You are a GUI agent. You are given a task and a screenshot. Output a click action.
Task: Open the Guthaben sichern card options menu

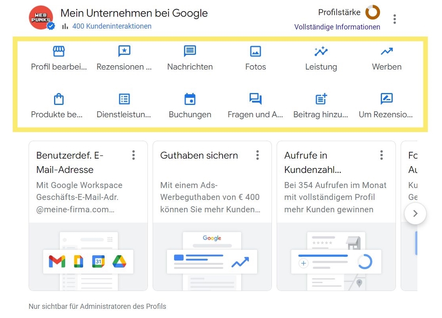[x=257, y=155]
